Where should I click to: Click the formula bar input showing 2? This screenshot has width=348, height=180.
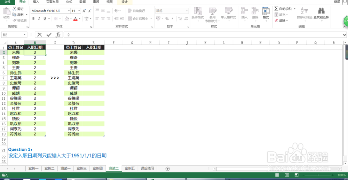(x=203, y=35)
